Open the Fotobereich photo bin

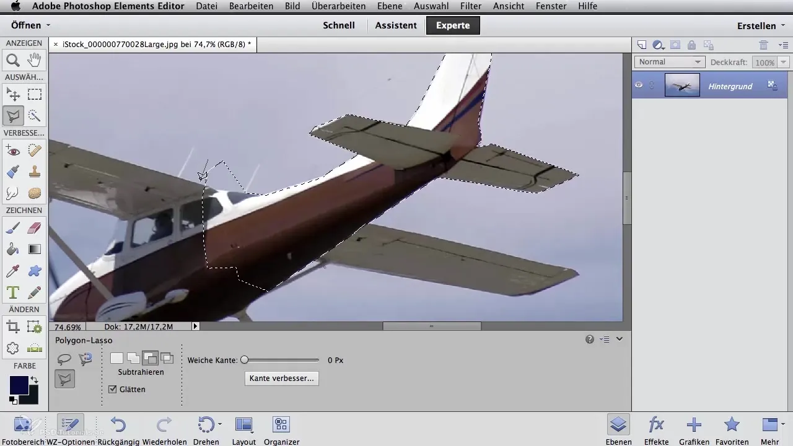(22, 430)
